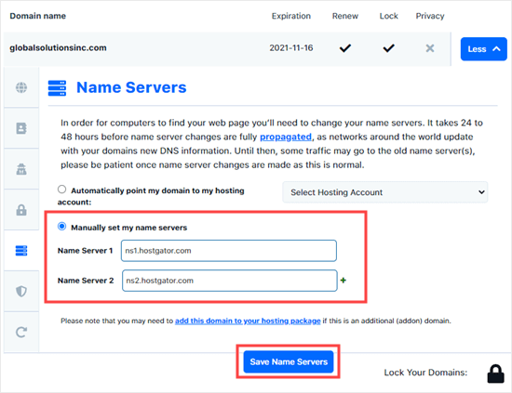This screenshot has height=393, width=512.
Task: Click the Save Name Servers button
Action: pos(289,361)
